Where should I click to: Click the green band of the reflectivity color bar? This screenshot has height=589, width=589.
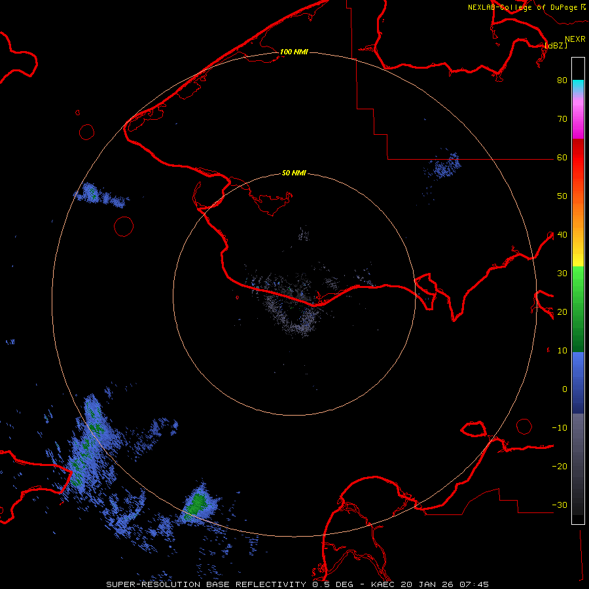(x=578, y=309)
